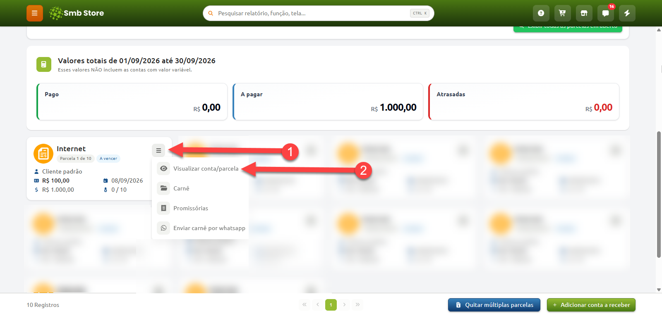Click the A pagar totals card
The width and height of the screenshot is (662, 316).
(328, 102)
